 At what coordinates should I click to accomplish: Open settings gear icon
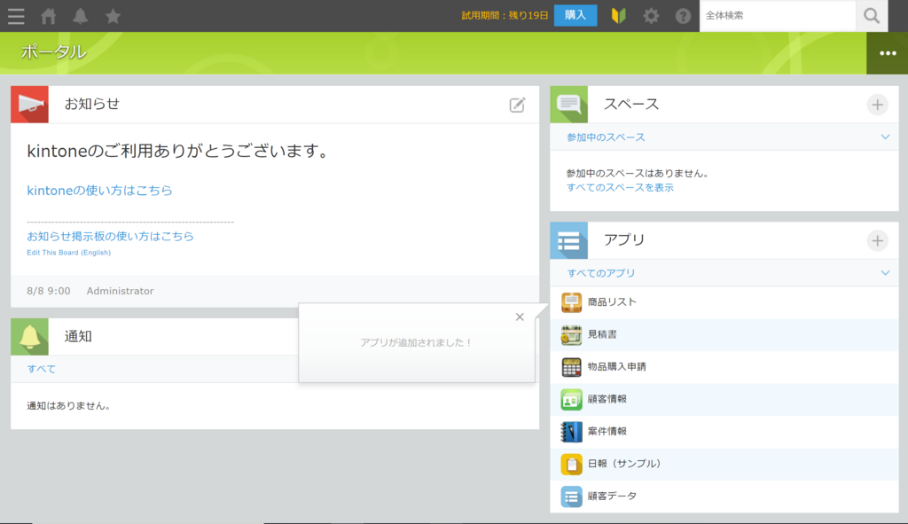651,16
